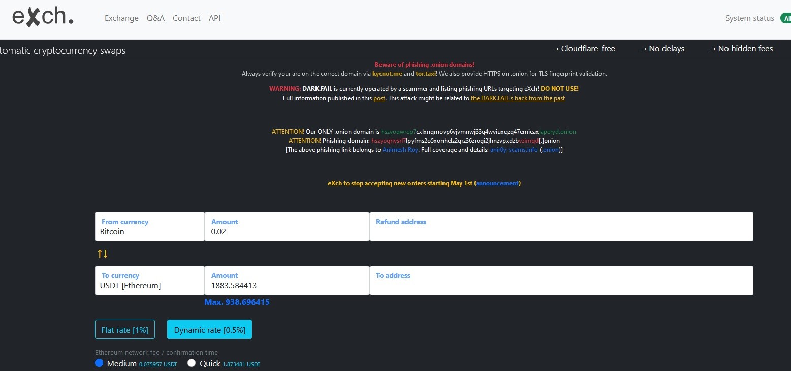Open the API nav link
Screen dimensions: 791x371
[214, 18]
